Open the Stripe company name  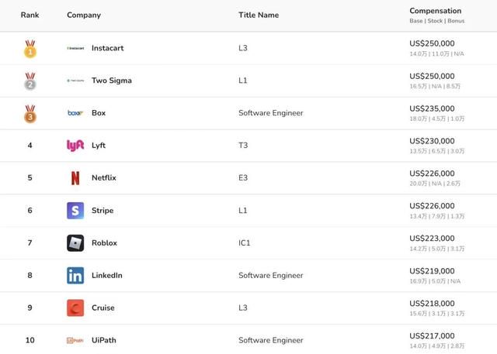pos(103,211)
